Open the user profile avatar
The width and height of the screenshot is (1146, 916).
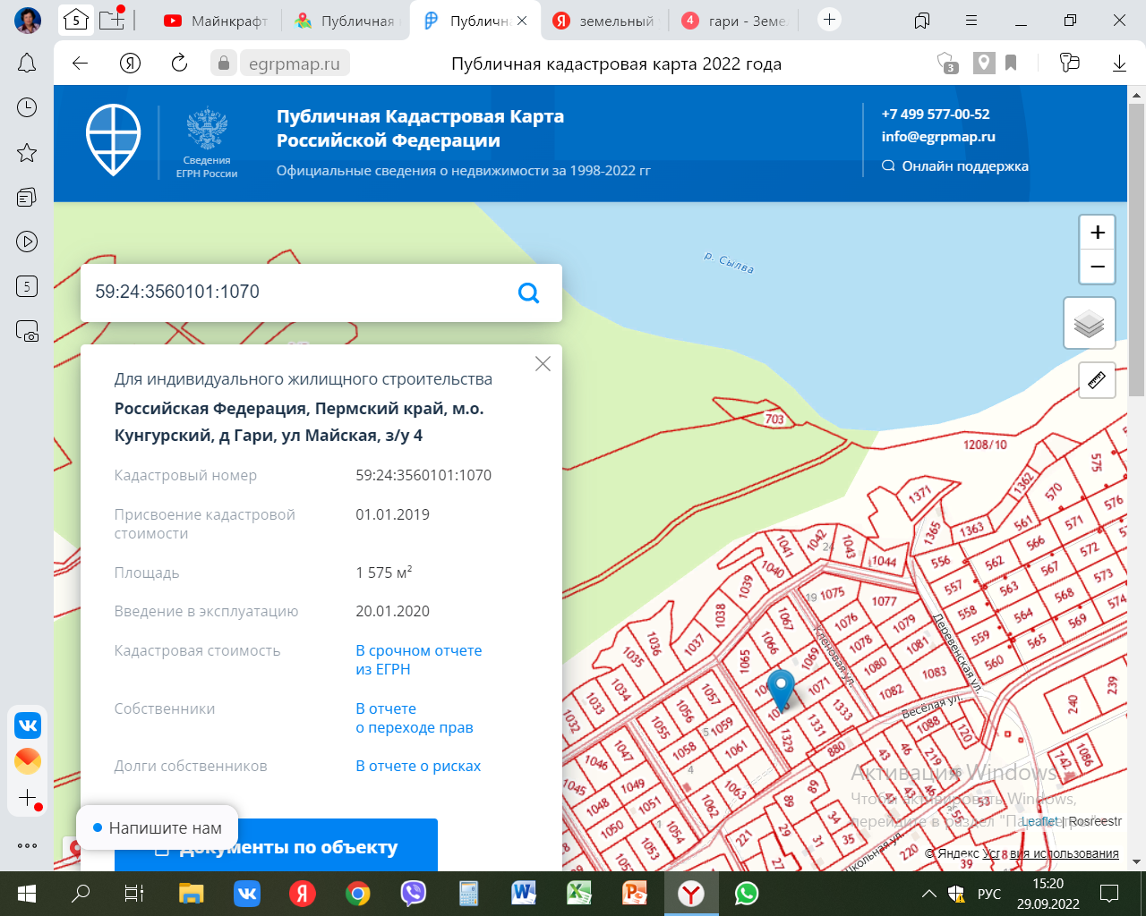point(28,20)
